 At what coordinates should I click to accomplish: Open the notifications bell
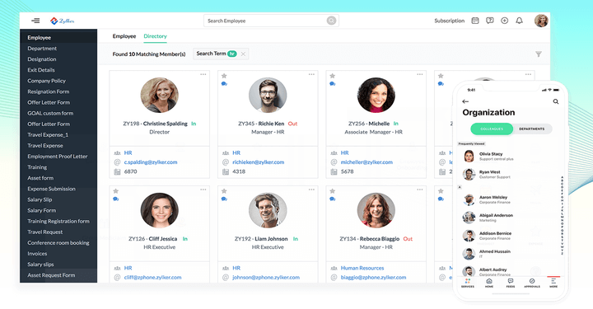[519, 21]
